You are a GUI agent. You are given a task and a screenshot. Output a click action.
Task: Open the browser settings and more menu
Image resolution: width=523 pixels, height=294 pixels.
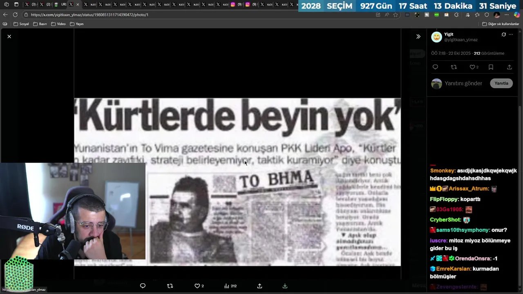click(x=507, y=15)
